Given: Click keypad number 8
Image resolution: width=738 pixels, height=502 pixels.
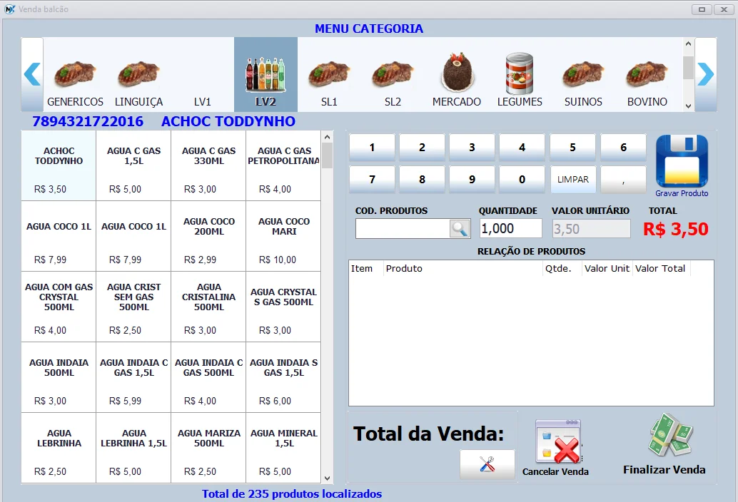Looking at the screenshot, I should coord(423,180).
